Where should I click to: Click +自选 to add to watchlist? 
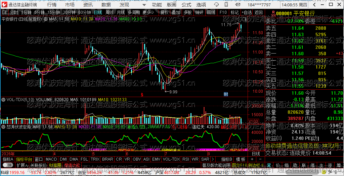(247, 12)
